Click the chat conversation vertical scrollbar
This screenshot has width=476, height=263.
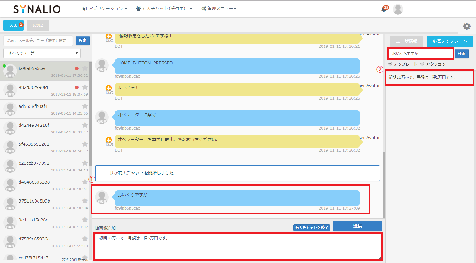pos(384,183)
